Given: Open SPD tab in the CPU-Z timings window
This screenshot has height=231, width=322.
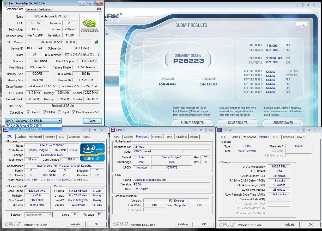Looking at the screenshot, I should tap(276, 137).
